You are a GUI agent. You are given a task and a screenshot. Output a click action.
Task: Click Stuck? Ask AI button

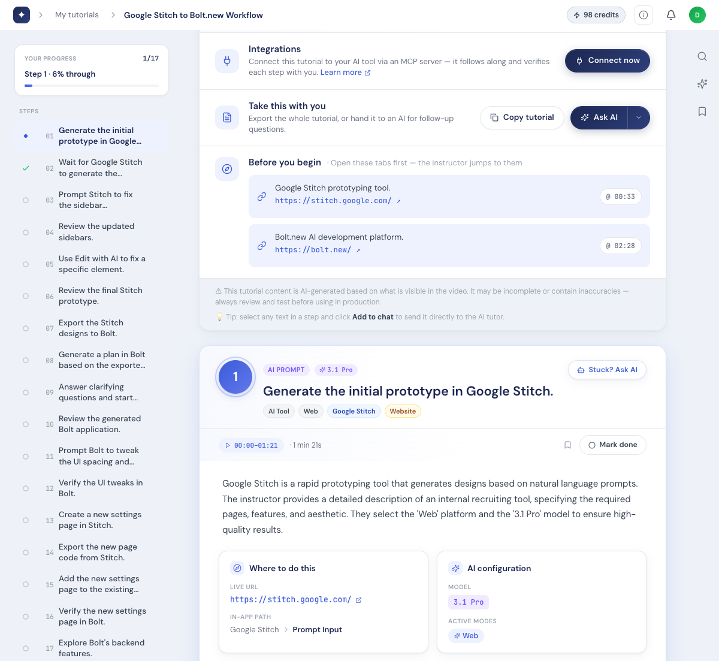[x=607, y=370]
